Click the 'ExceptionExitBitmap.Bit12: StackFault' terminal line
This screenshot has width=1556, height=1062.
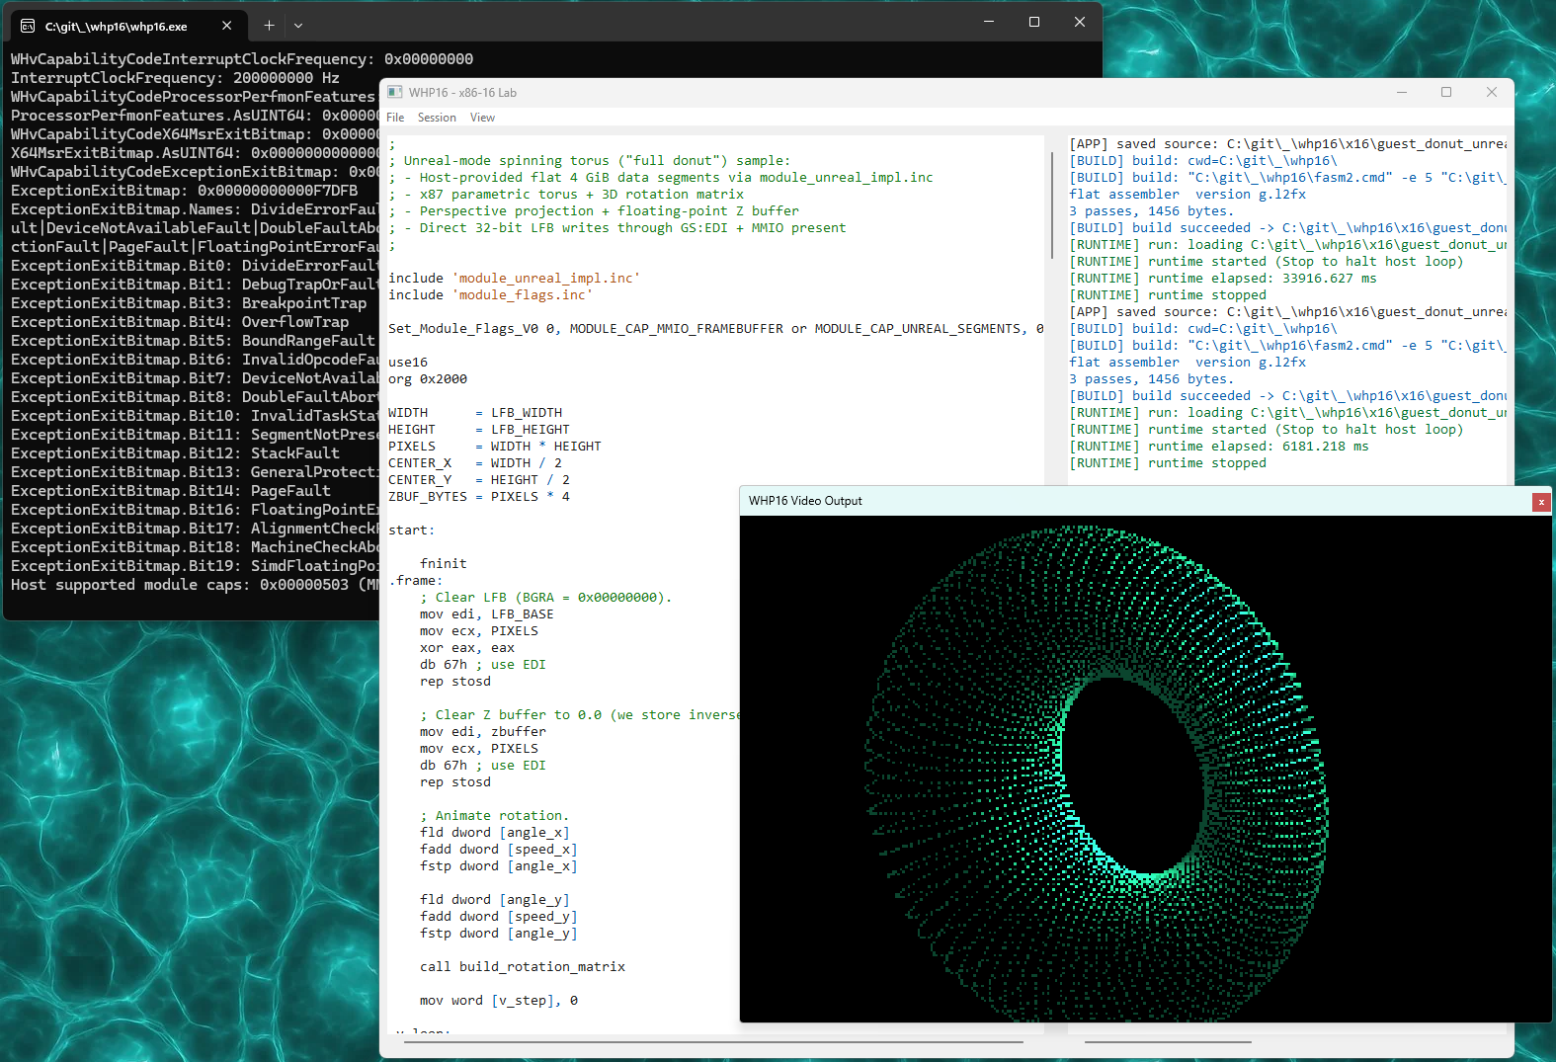(x=175, y=453)
